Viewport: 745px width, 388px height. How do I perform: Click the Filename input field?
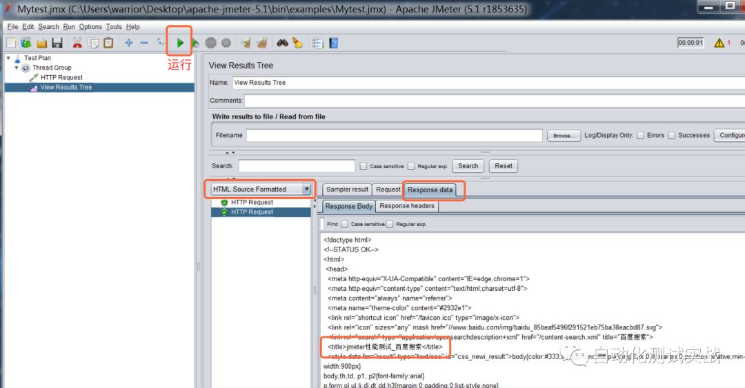395,135
